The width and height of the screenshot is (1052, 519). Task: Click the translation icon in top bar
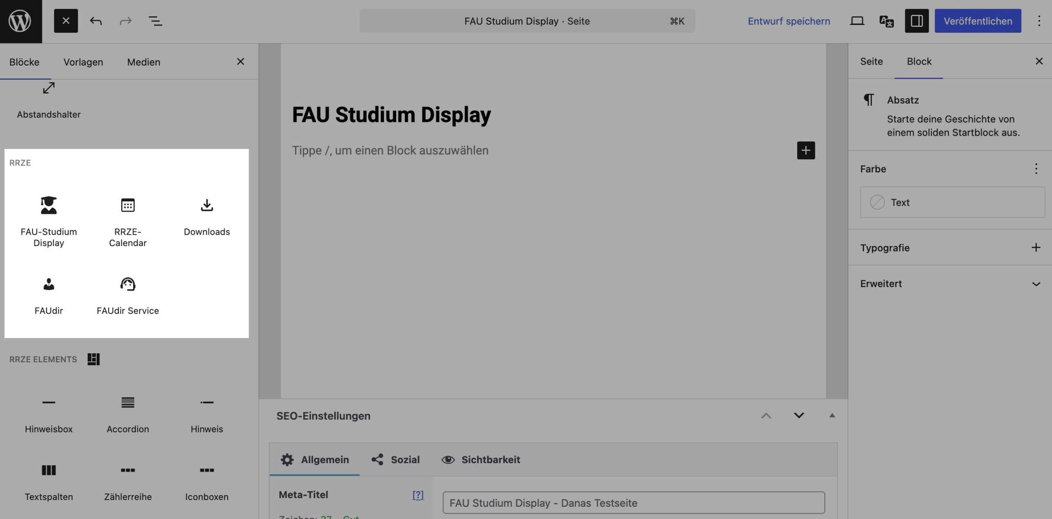click(x=886, y=21)
